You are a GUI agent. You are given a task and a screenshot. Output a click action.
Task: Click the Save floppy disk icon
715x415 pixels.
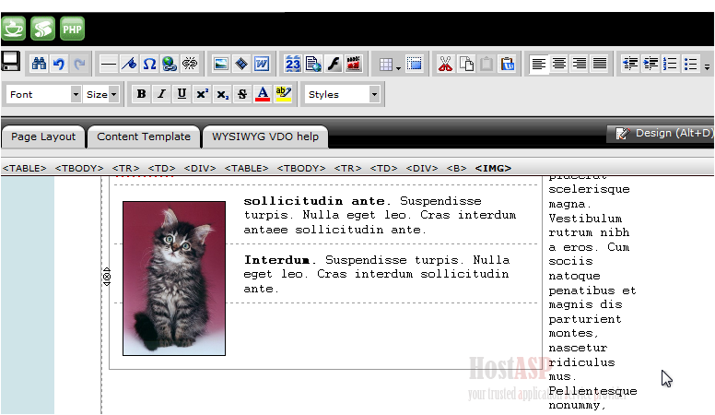[11, 63]
